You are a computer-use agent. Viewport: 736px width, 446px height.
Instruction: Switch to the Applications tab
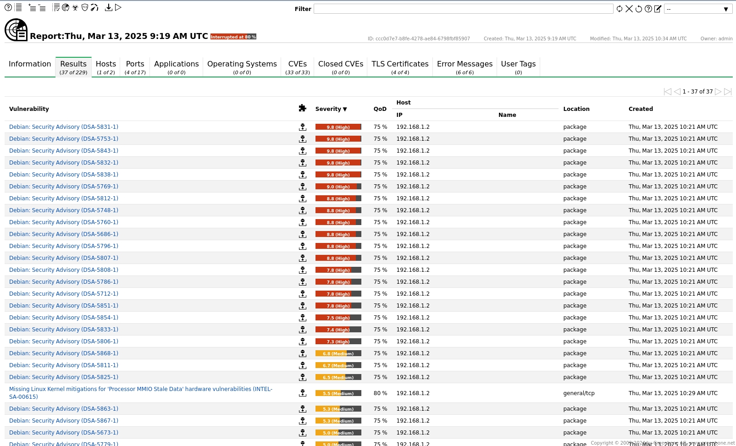pyautogui.click(x=177, y=67)
